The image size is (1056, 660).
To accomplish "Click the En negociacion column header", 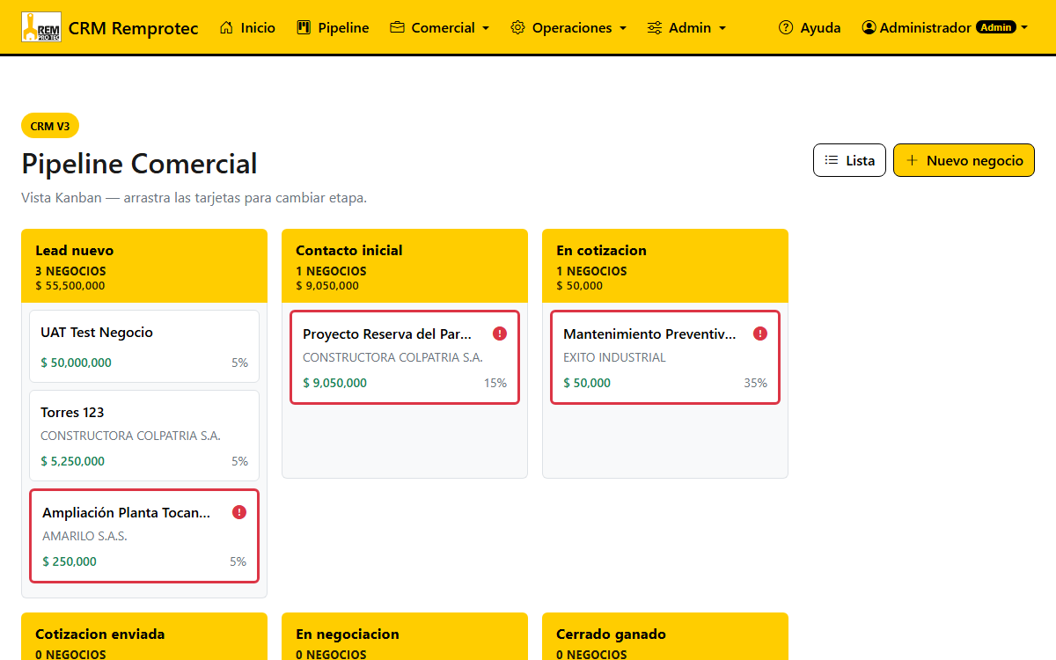I will tap(405, 637).
